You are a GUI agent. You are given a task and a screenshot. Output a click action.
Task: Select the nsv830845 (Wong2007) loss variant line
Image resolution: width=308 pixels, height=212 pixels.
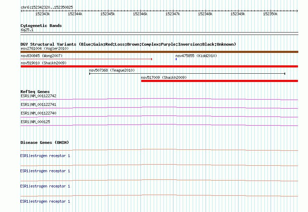(86, 59)
